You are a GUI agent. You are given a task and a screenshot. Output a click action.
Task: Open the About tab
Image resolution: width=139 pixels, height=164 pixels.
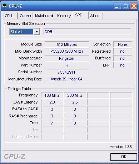point(96,16)
